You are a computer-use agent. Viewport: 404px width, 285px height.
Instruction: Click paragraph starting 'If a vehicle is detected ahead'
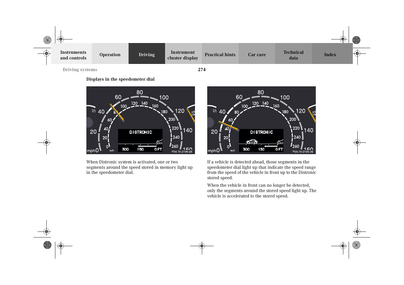point(262,170)
